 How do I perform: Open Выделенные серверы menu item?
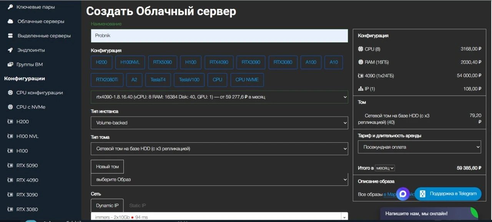point(44,35)
